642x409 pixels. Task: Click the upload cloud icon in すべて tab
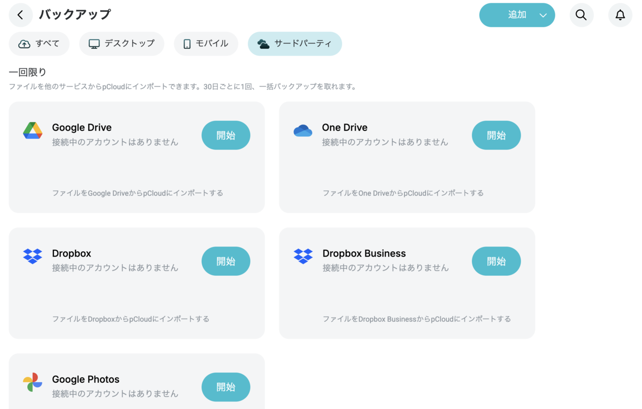pos(24,44)
